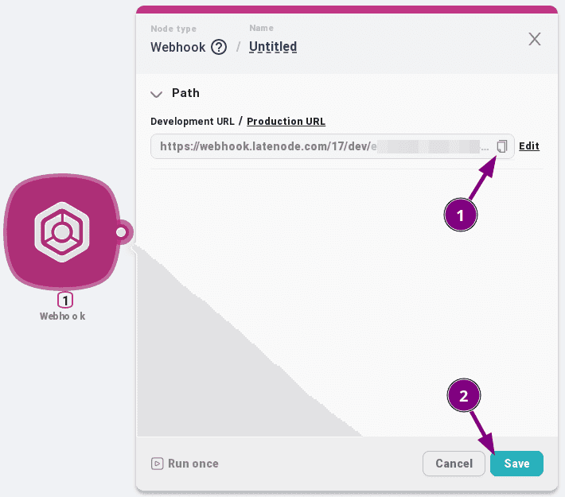565x497 pixels.
Task: Copy the webhook URL with copy icon
Action: click(x=502, y=146)
